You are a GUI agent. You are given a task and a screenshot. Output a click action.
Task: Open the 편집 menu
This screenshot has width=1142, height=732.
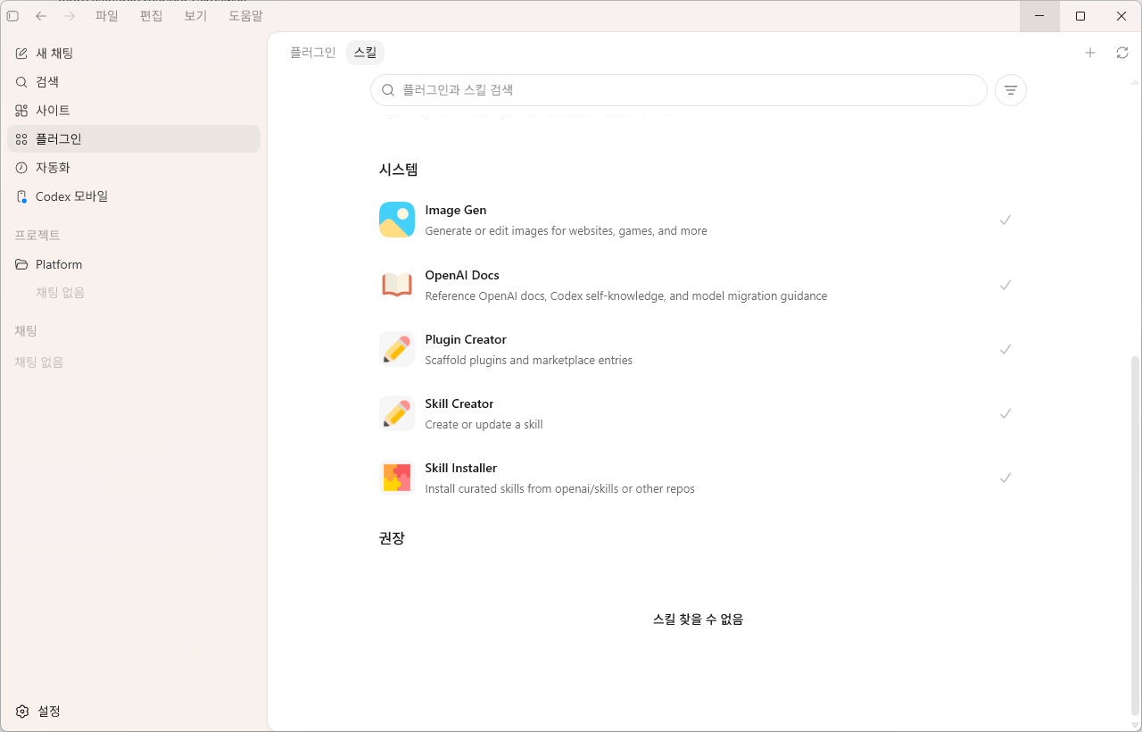click(x=152, y=16)
